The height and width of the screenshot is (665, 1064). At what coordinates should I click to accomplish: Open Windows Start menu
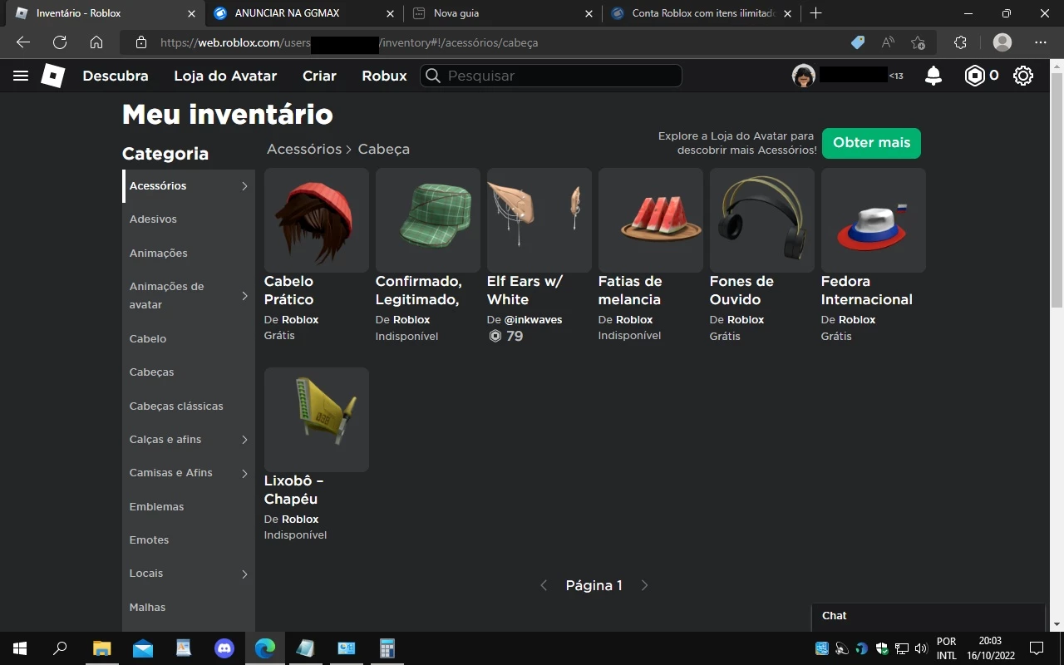click(20, 648)
